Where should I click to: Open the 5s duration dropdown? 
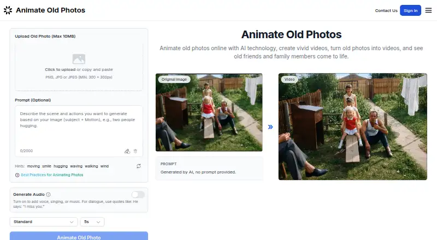pyautogui.click(x=92, y=222)
